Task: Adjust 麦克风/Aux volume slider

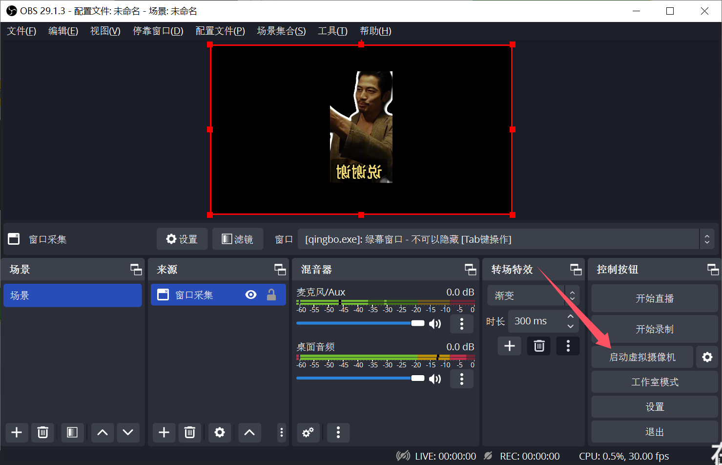Action: [x=360, y=323]
